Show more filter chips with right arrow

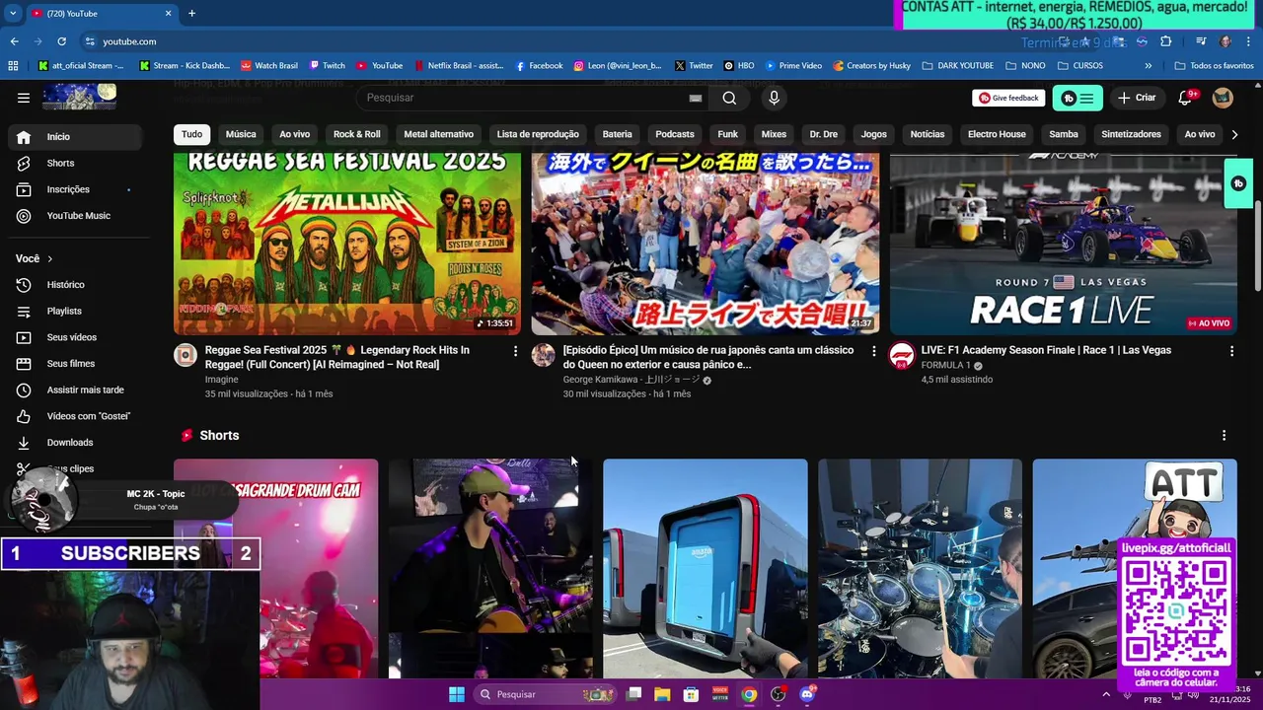click(x=1234, y=134)
